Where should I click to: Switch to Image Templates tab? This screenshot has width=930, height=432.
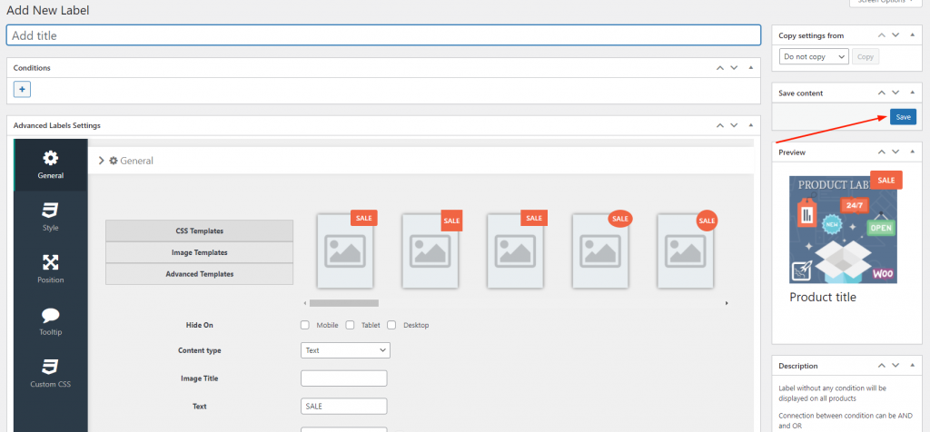point(200,252)
